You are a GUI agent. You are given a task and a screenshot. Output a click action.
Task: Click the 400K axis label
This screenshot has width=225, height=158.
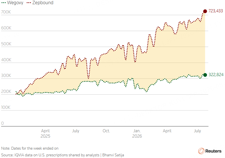[6, 60]
